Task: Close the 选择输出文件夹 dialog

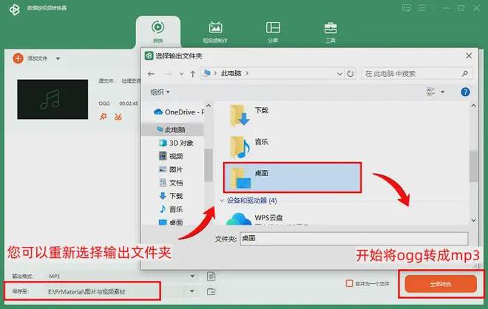Action: (469, 55)
